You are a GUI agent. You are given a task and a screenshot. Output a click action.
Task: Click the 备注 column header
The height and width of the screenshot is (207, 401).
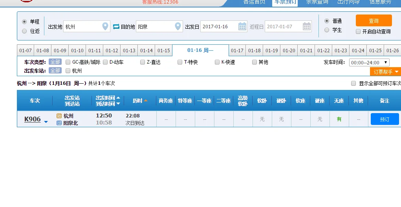click(385, 101)
